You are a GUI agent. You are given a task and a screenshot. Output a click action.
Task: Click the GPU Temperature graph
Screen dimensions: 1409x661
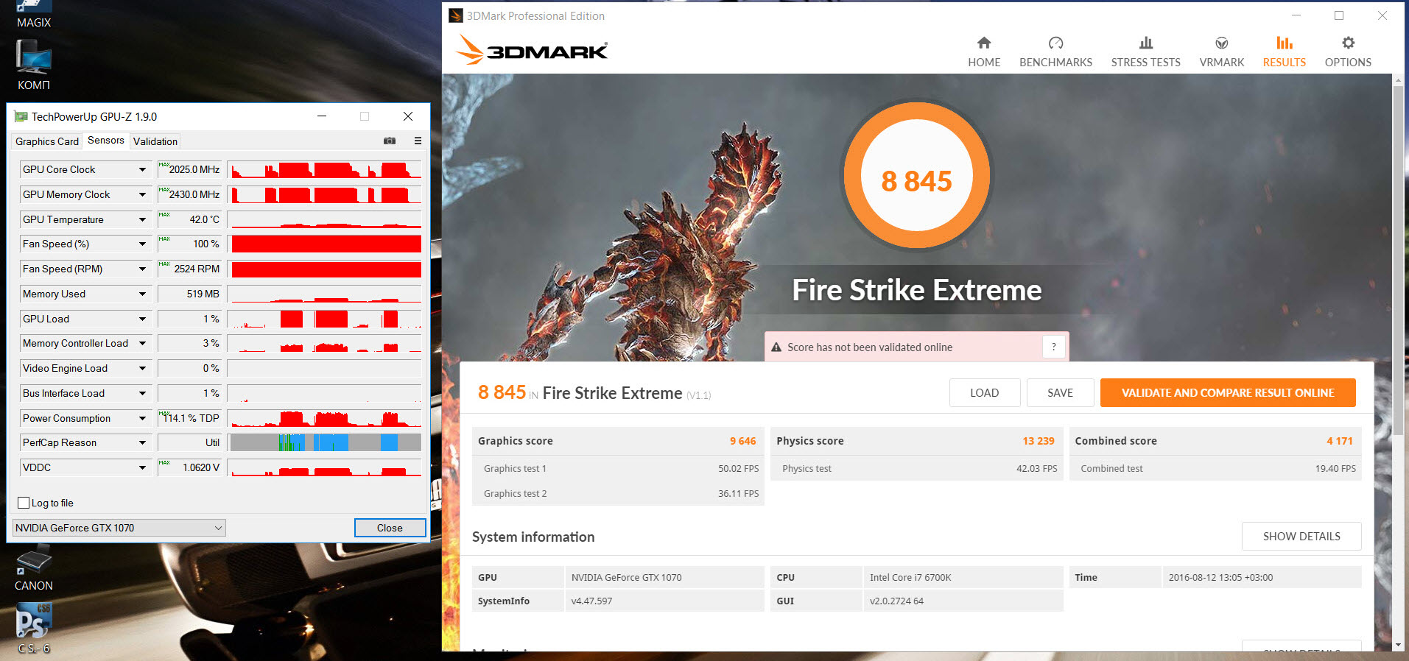[324, 220]
